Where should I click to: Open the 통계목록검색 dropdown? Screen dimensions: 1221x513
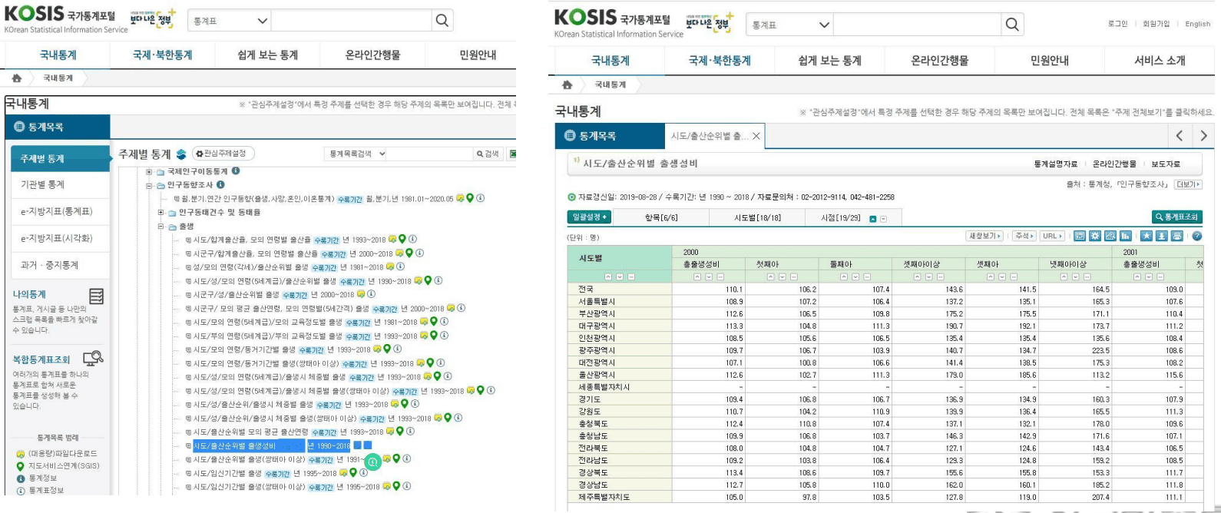click(356, 154)
